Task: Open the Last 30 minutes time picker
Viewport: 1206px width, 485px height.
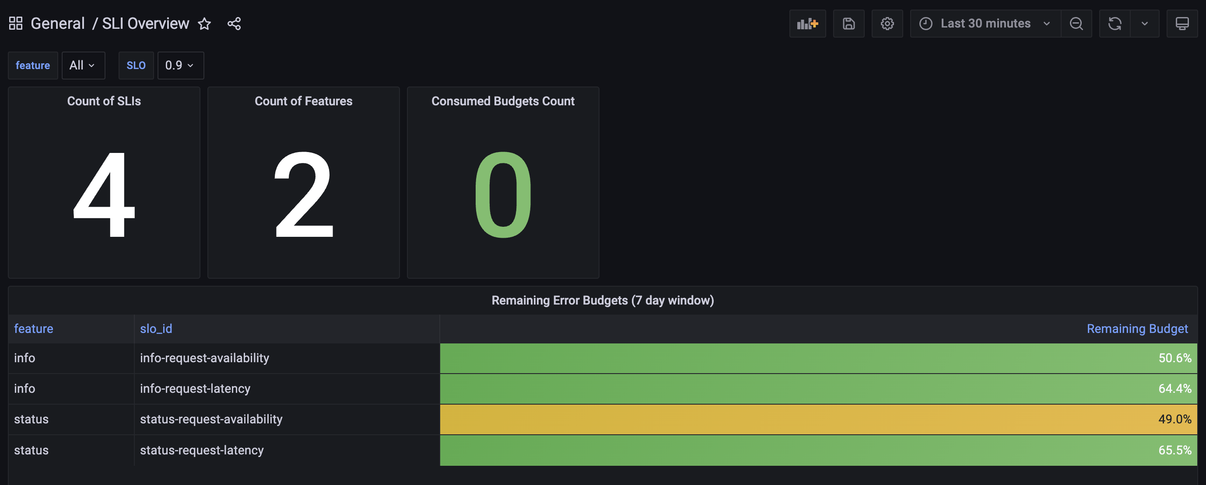Action: click(x=985, y=23)
